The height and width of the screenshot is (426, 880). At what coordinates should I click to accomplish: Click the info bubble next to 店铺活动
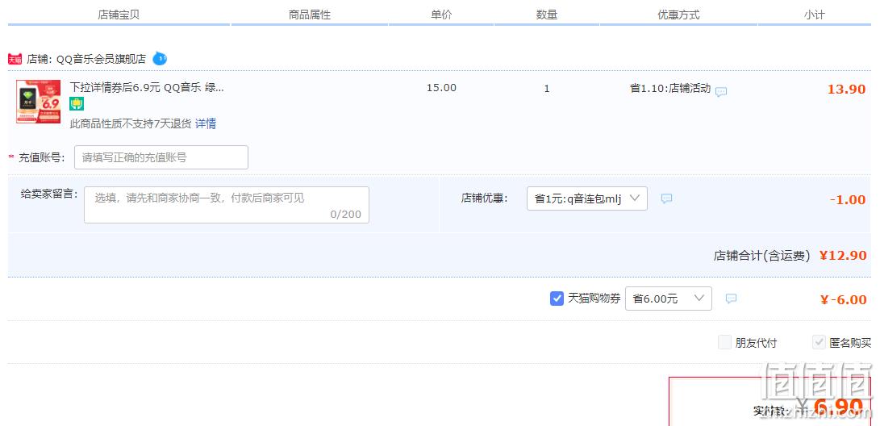coord(721,91)
